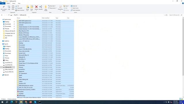Viewport: 184px width, 104px height.
Task: Click This PC in address breadcrumb
Action: [x=16, y=15]
